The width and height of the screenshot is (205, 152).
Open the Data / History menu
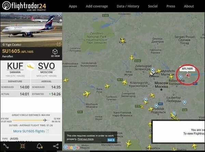(128, 6)
